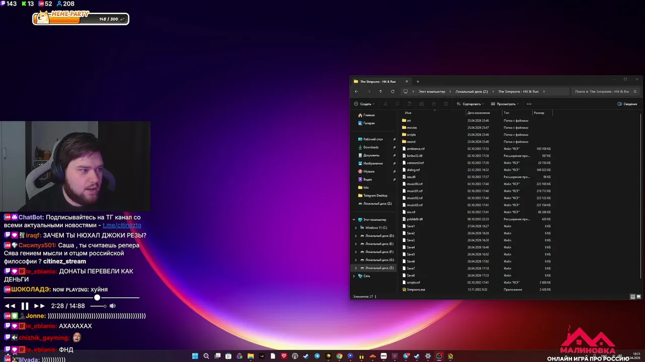Open the Создать new item dropdown
Viewport: 645px width, 362px height.
click(364, 104)
